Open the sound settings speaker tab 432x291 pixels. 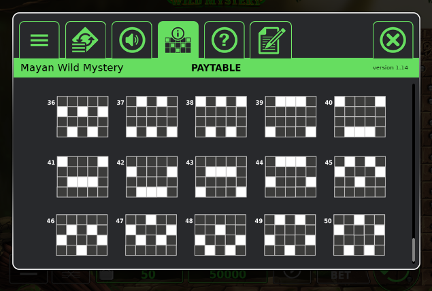132,40
